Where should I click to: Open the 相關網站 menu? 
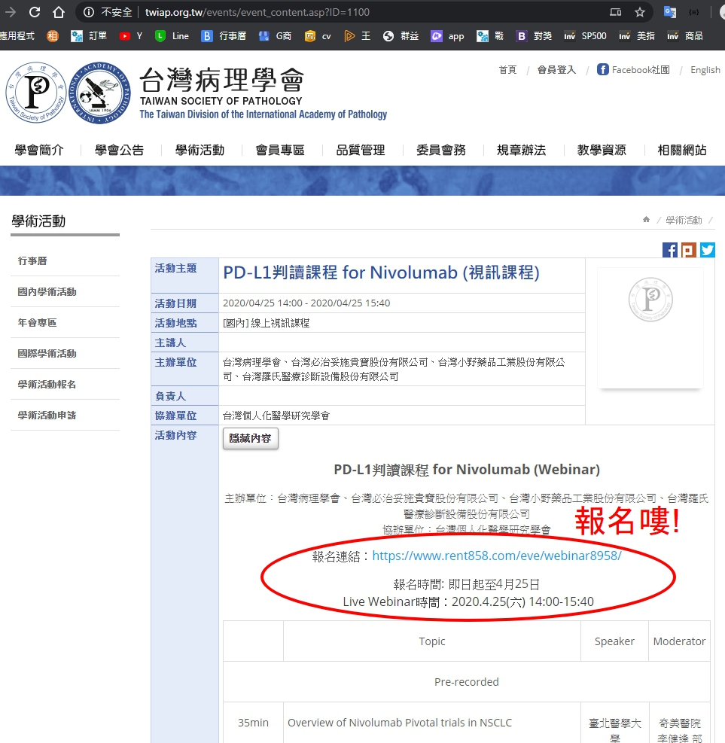pyautogui.click(x=682, y=151)
